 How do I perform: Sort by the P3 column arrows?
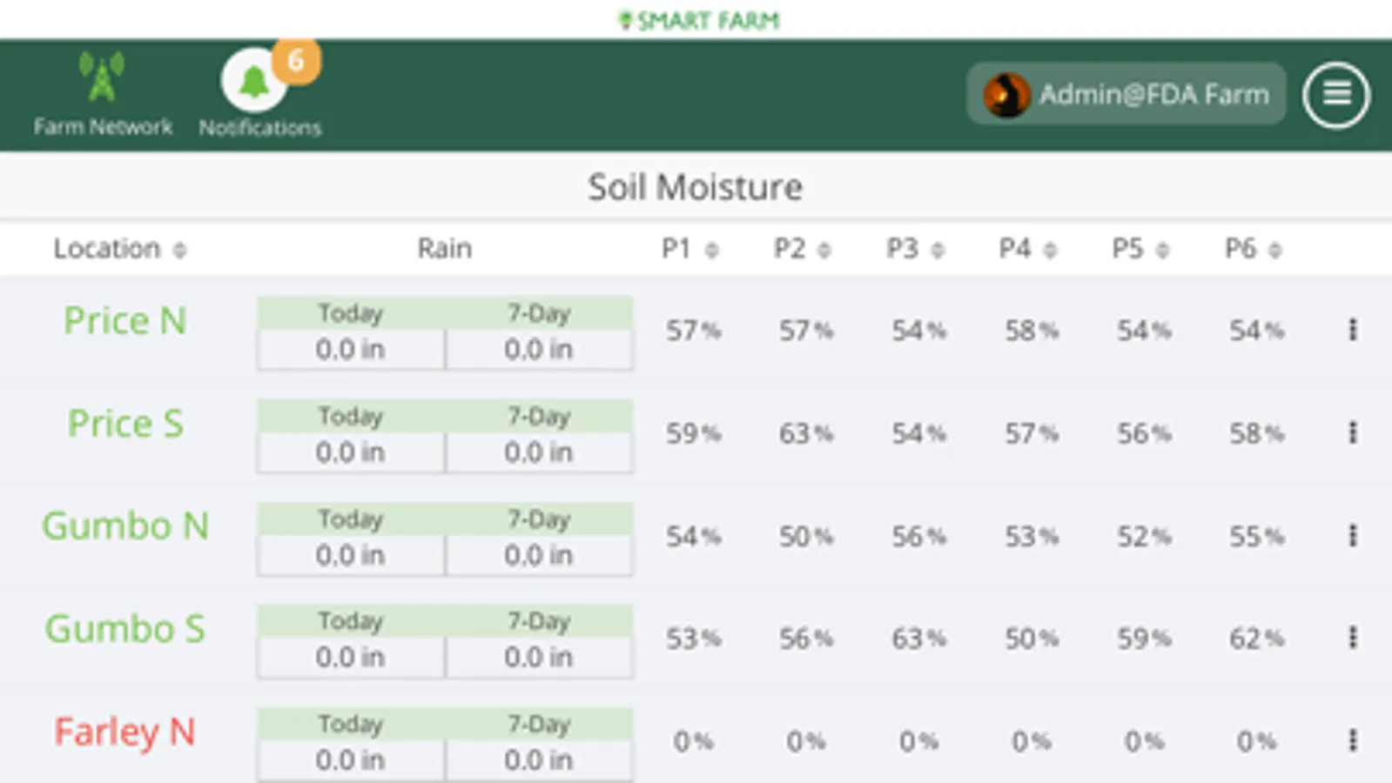(937, 251)
